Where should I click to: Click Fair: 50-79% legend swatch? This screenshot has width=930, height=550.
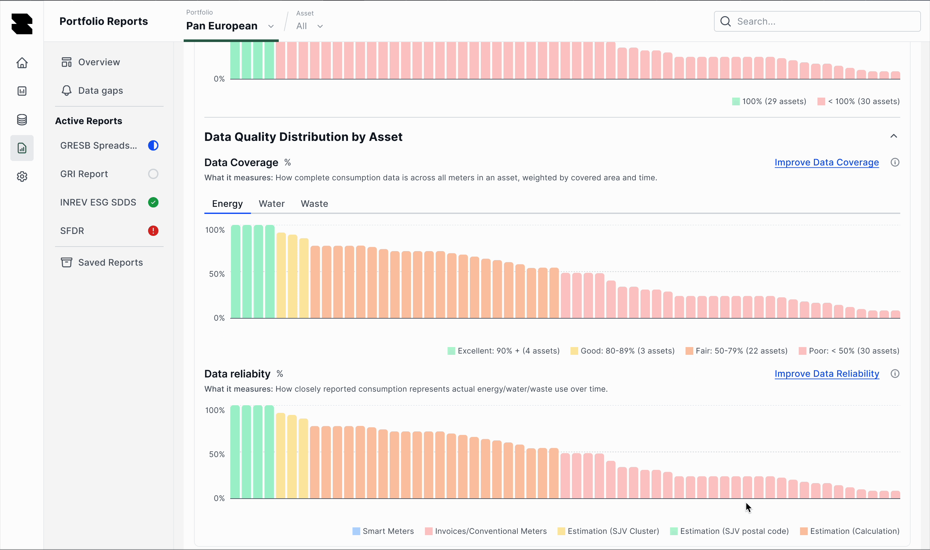(689, 351)
